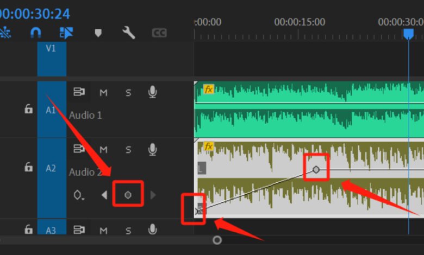Target the V1 video track
This screenshot has height=255, width=424.
(52, 59)
